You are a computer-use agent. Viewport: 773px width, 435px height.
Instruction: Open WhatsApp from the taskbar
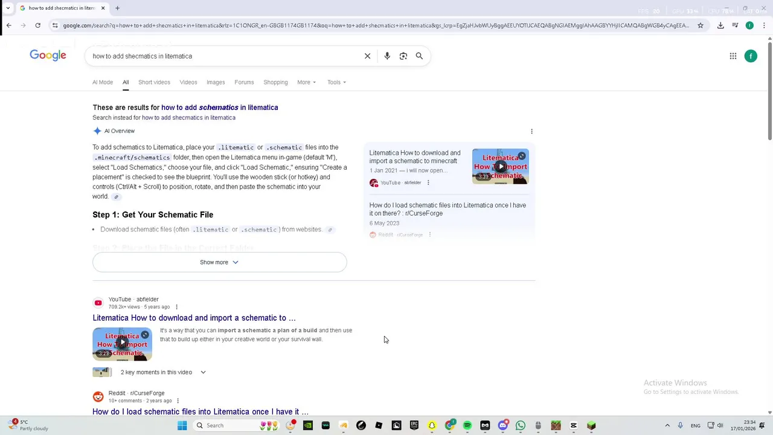point(521,425)
